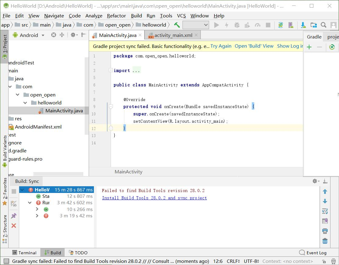The height and width of the screenshot is (265, 339).
Task: Toggle soft wraps in Build output
Action: coord(325,211)
